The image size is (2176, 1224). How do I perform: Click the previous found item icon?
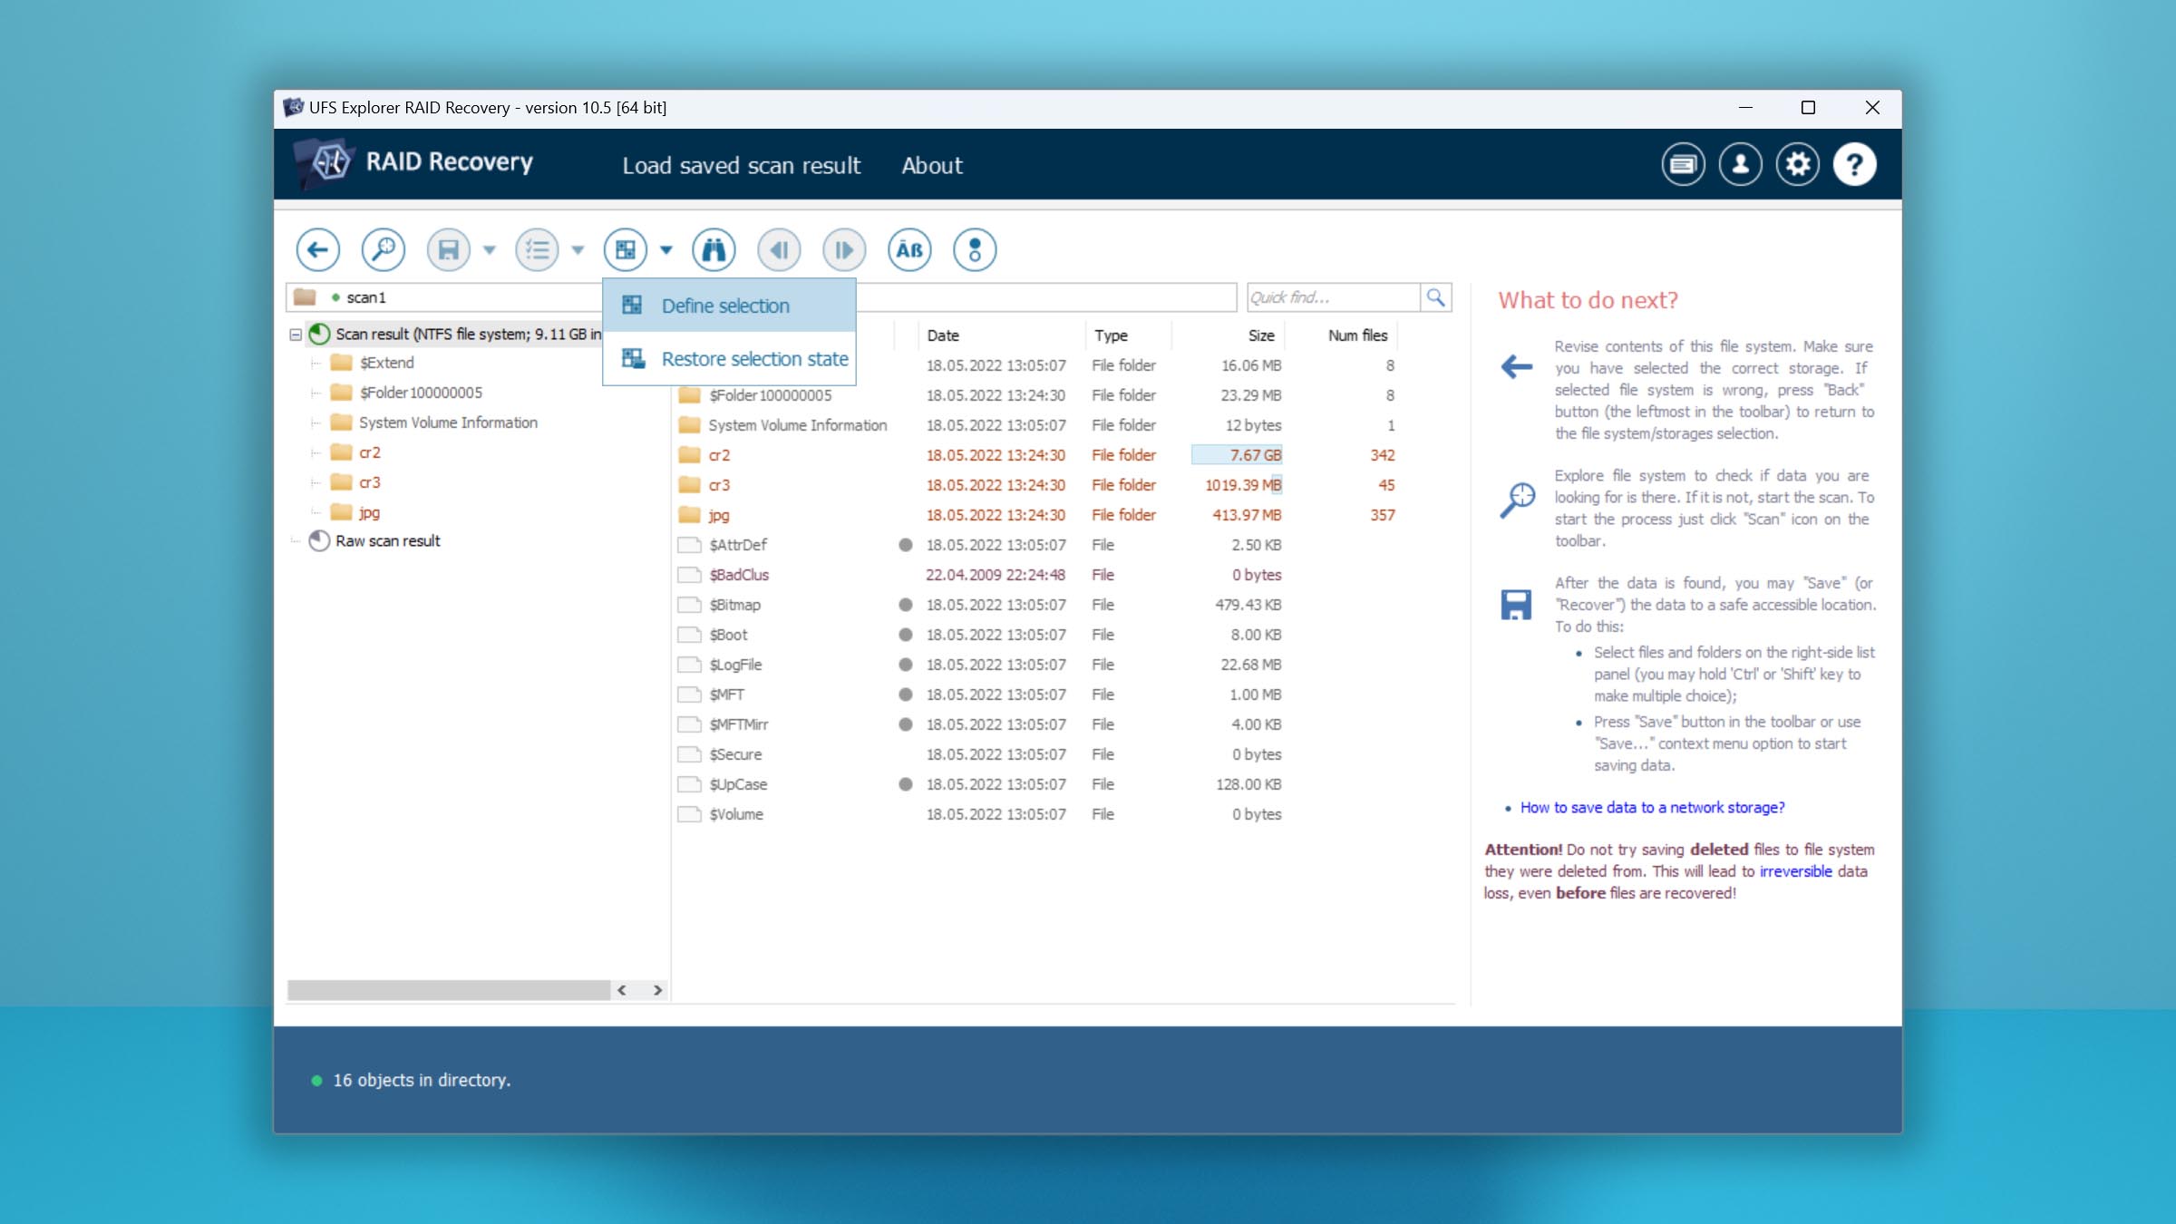[779, 249]
